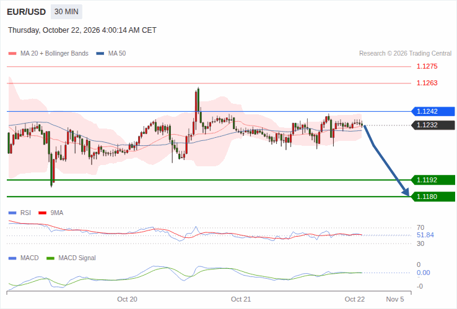Click the RSI legend swatch

point(12,213)
